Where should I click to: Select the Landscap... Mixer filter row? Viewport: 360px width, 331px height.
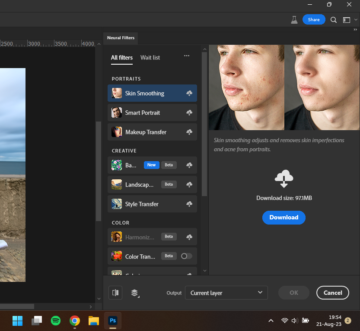[x=152, y=184]
